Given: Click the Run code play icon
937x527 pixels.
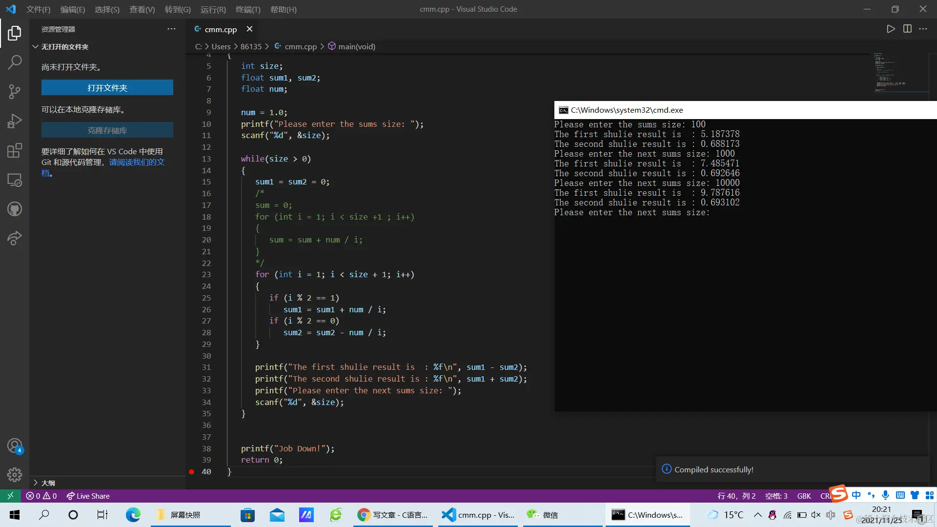Looking at the screenshot, I should (x=891, y=29).
